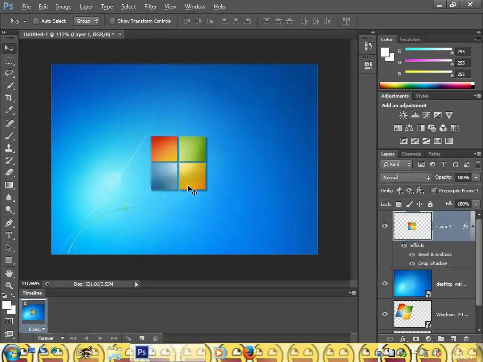Hide the Drop Shadow effect

pos(412,263)
